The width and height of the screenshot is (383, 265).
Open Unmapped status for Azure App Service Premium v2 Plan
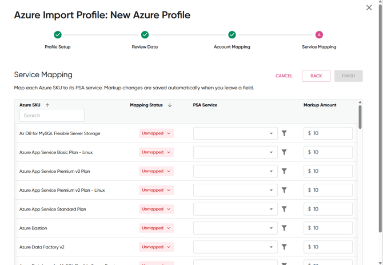156,171
